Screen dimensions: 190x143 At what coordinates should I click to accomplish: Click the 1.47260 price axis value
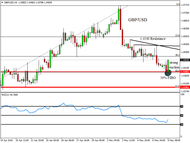click(x=185, y=13)
